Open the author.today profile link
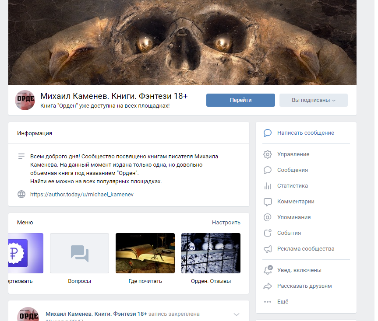The height and width of the screenshot is (321, 378). [x=81, y=194]
